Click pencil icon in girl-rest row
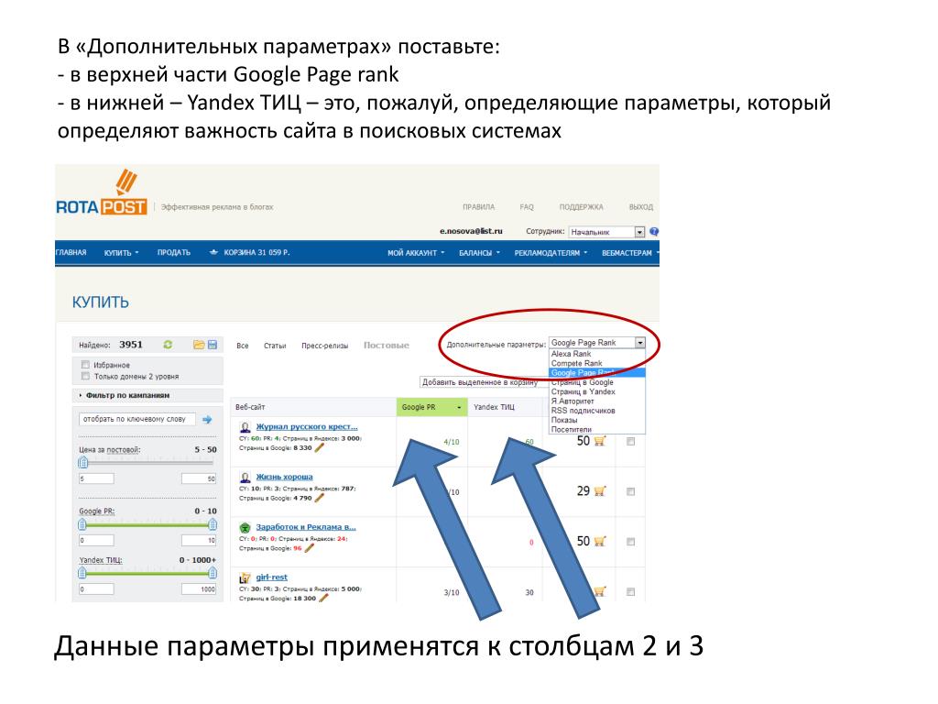 click(x=323, y=598)
